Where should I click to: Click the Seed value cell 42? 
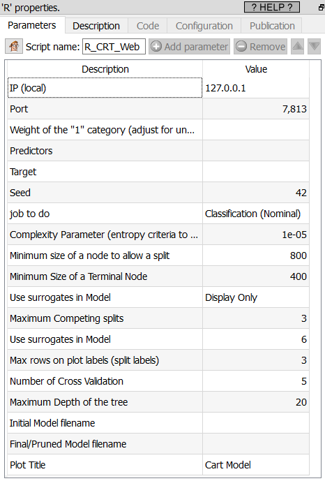coord(256,193)
